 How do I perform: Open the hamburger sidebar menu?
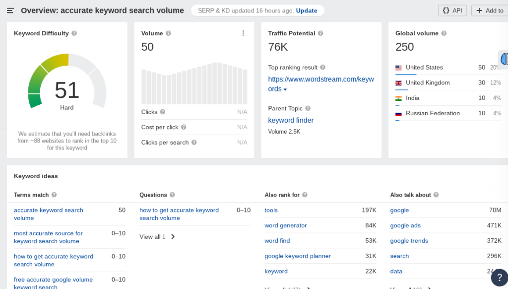10,10
